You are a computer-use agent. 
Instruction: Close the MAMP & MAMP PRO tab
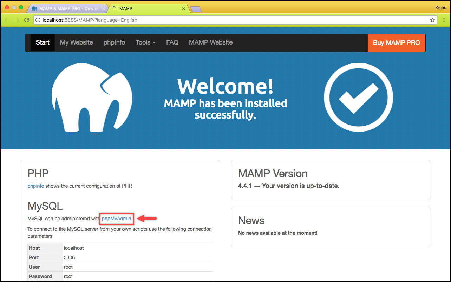click(x=103, y=9)
